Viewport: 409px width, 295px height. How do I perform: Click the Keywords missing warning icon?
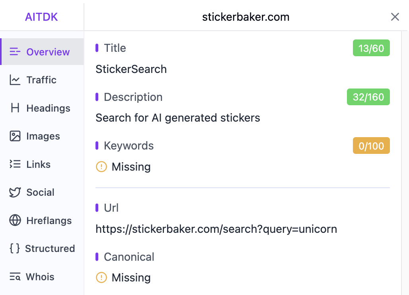tap(101, 167)
